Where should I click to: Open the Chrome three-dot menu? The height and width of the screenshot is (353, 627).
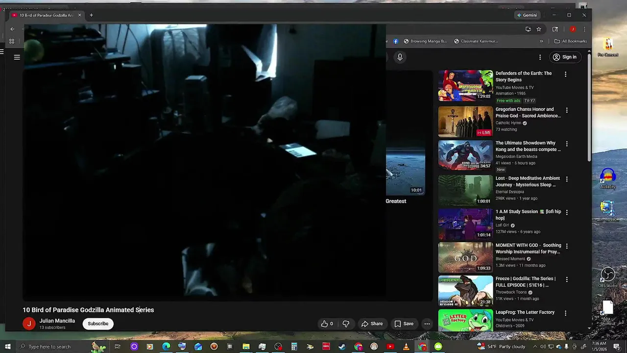coord(584,29)
